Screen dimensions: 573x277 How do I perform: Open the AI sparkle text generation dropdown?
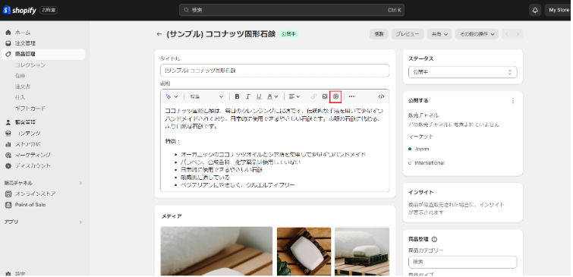(172, 96)
